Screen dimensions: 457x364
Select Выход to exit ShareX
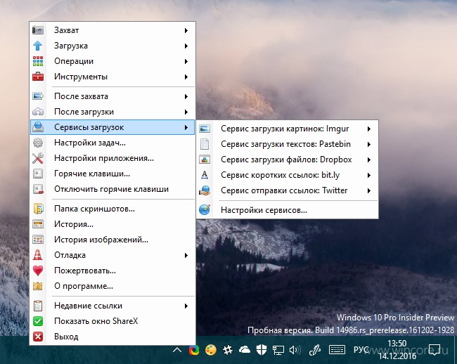pyautogui.click(x=112, y=337)
